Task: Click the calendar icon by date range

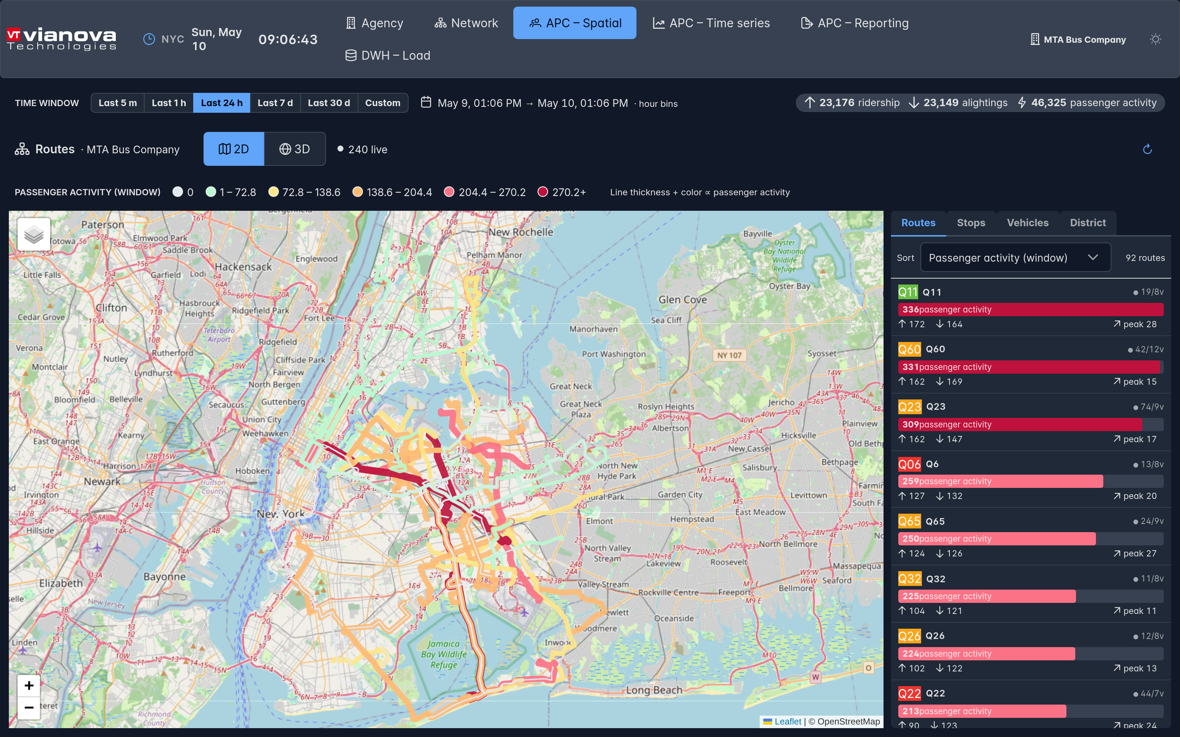Action: [x=426, y=102]
